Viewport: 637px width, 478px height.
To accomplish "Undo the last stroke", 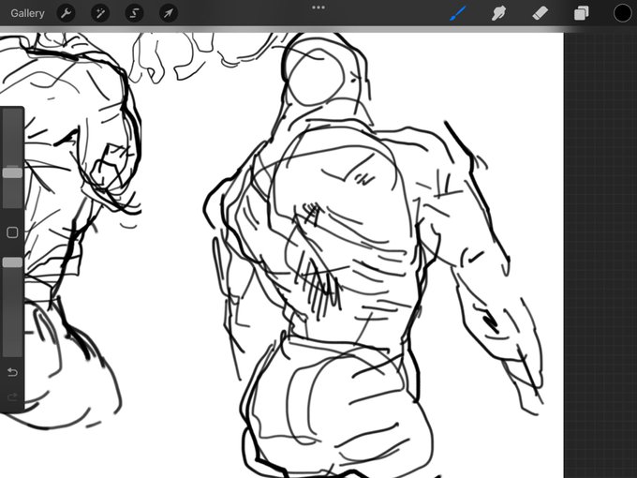I will point(12,372).
